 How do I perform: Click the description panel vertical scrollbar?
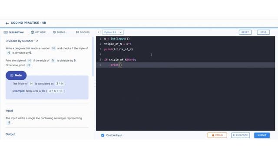click(93, 57)
